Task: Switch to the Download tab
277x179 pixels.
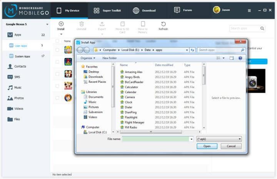Action: pos(144,10)
